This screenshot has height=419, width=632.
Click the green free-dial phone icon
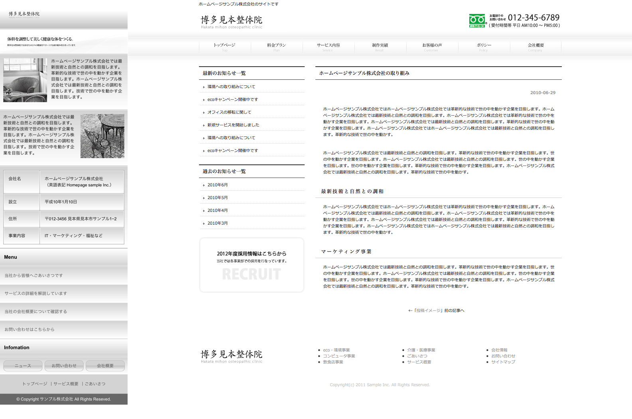pos(477,21)
